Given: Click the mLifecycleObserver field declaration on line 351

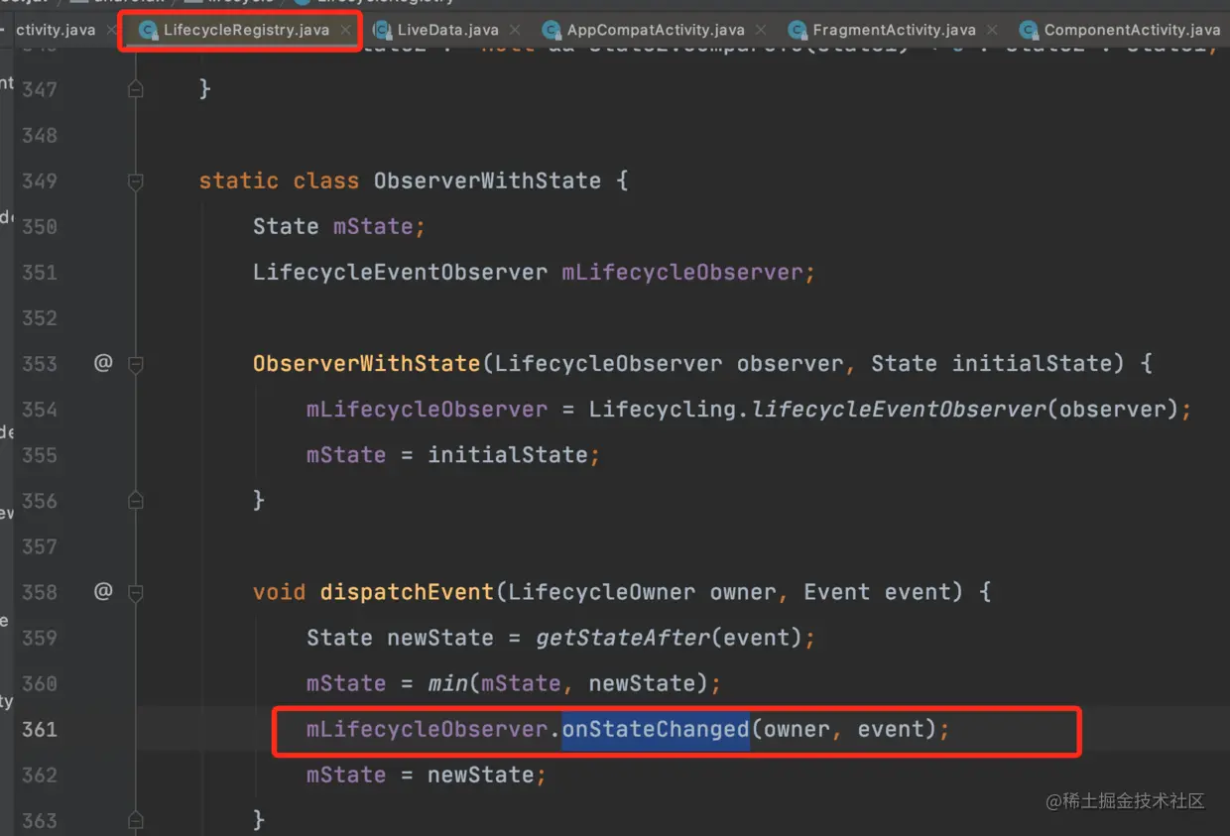Looking at the screenshot, I should click(x=682, y=272).
